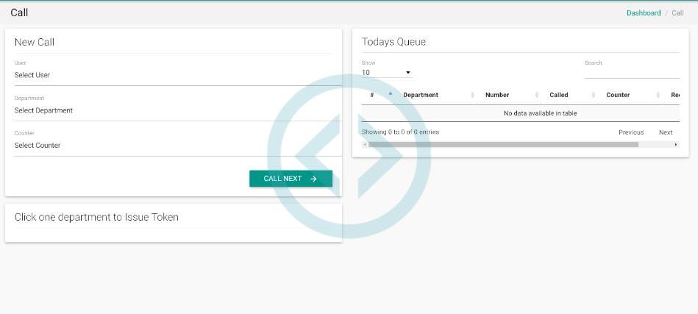Click the Previous pagination link
The width and height of the screenshot is (698, 314).
click(x=630, y=132)
